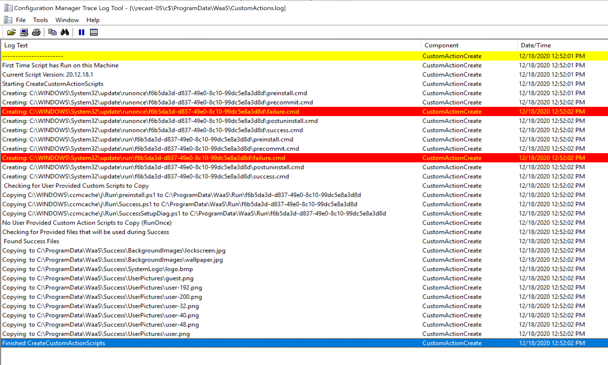Open Find using the binoculars icon
The height and width of the screenshot is (365, 608).
(65, 32)
